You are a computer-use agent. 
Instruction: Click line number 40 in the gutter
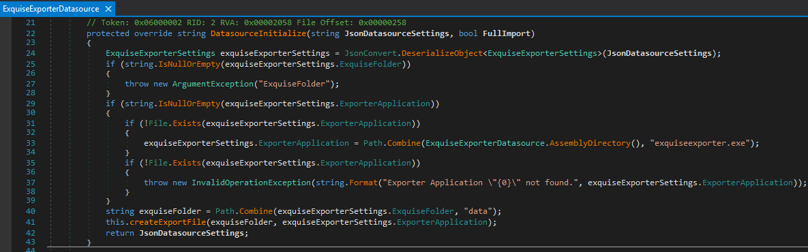pyautogui.click(x=30, y=211)
